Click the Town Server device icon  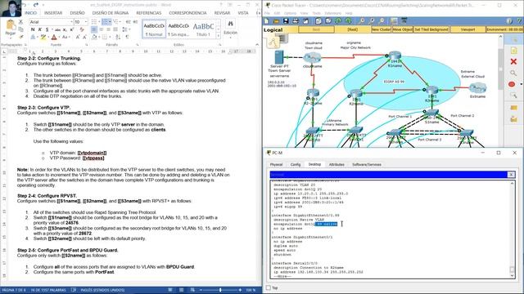279,57
